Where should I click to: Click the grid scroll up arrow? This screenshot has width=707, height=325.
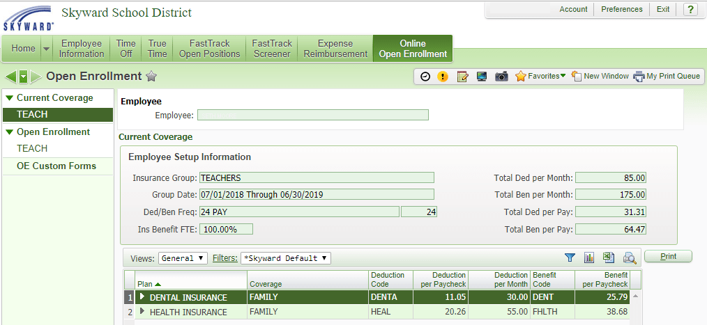[x=636, y=296]
